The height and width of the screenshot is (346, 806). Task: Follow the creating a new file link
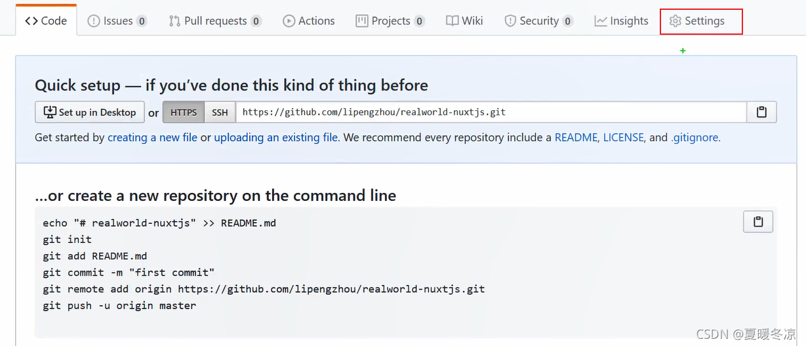[x=152, y=138]
